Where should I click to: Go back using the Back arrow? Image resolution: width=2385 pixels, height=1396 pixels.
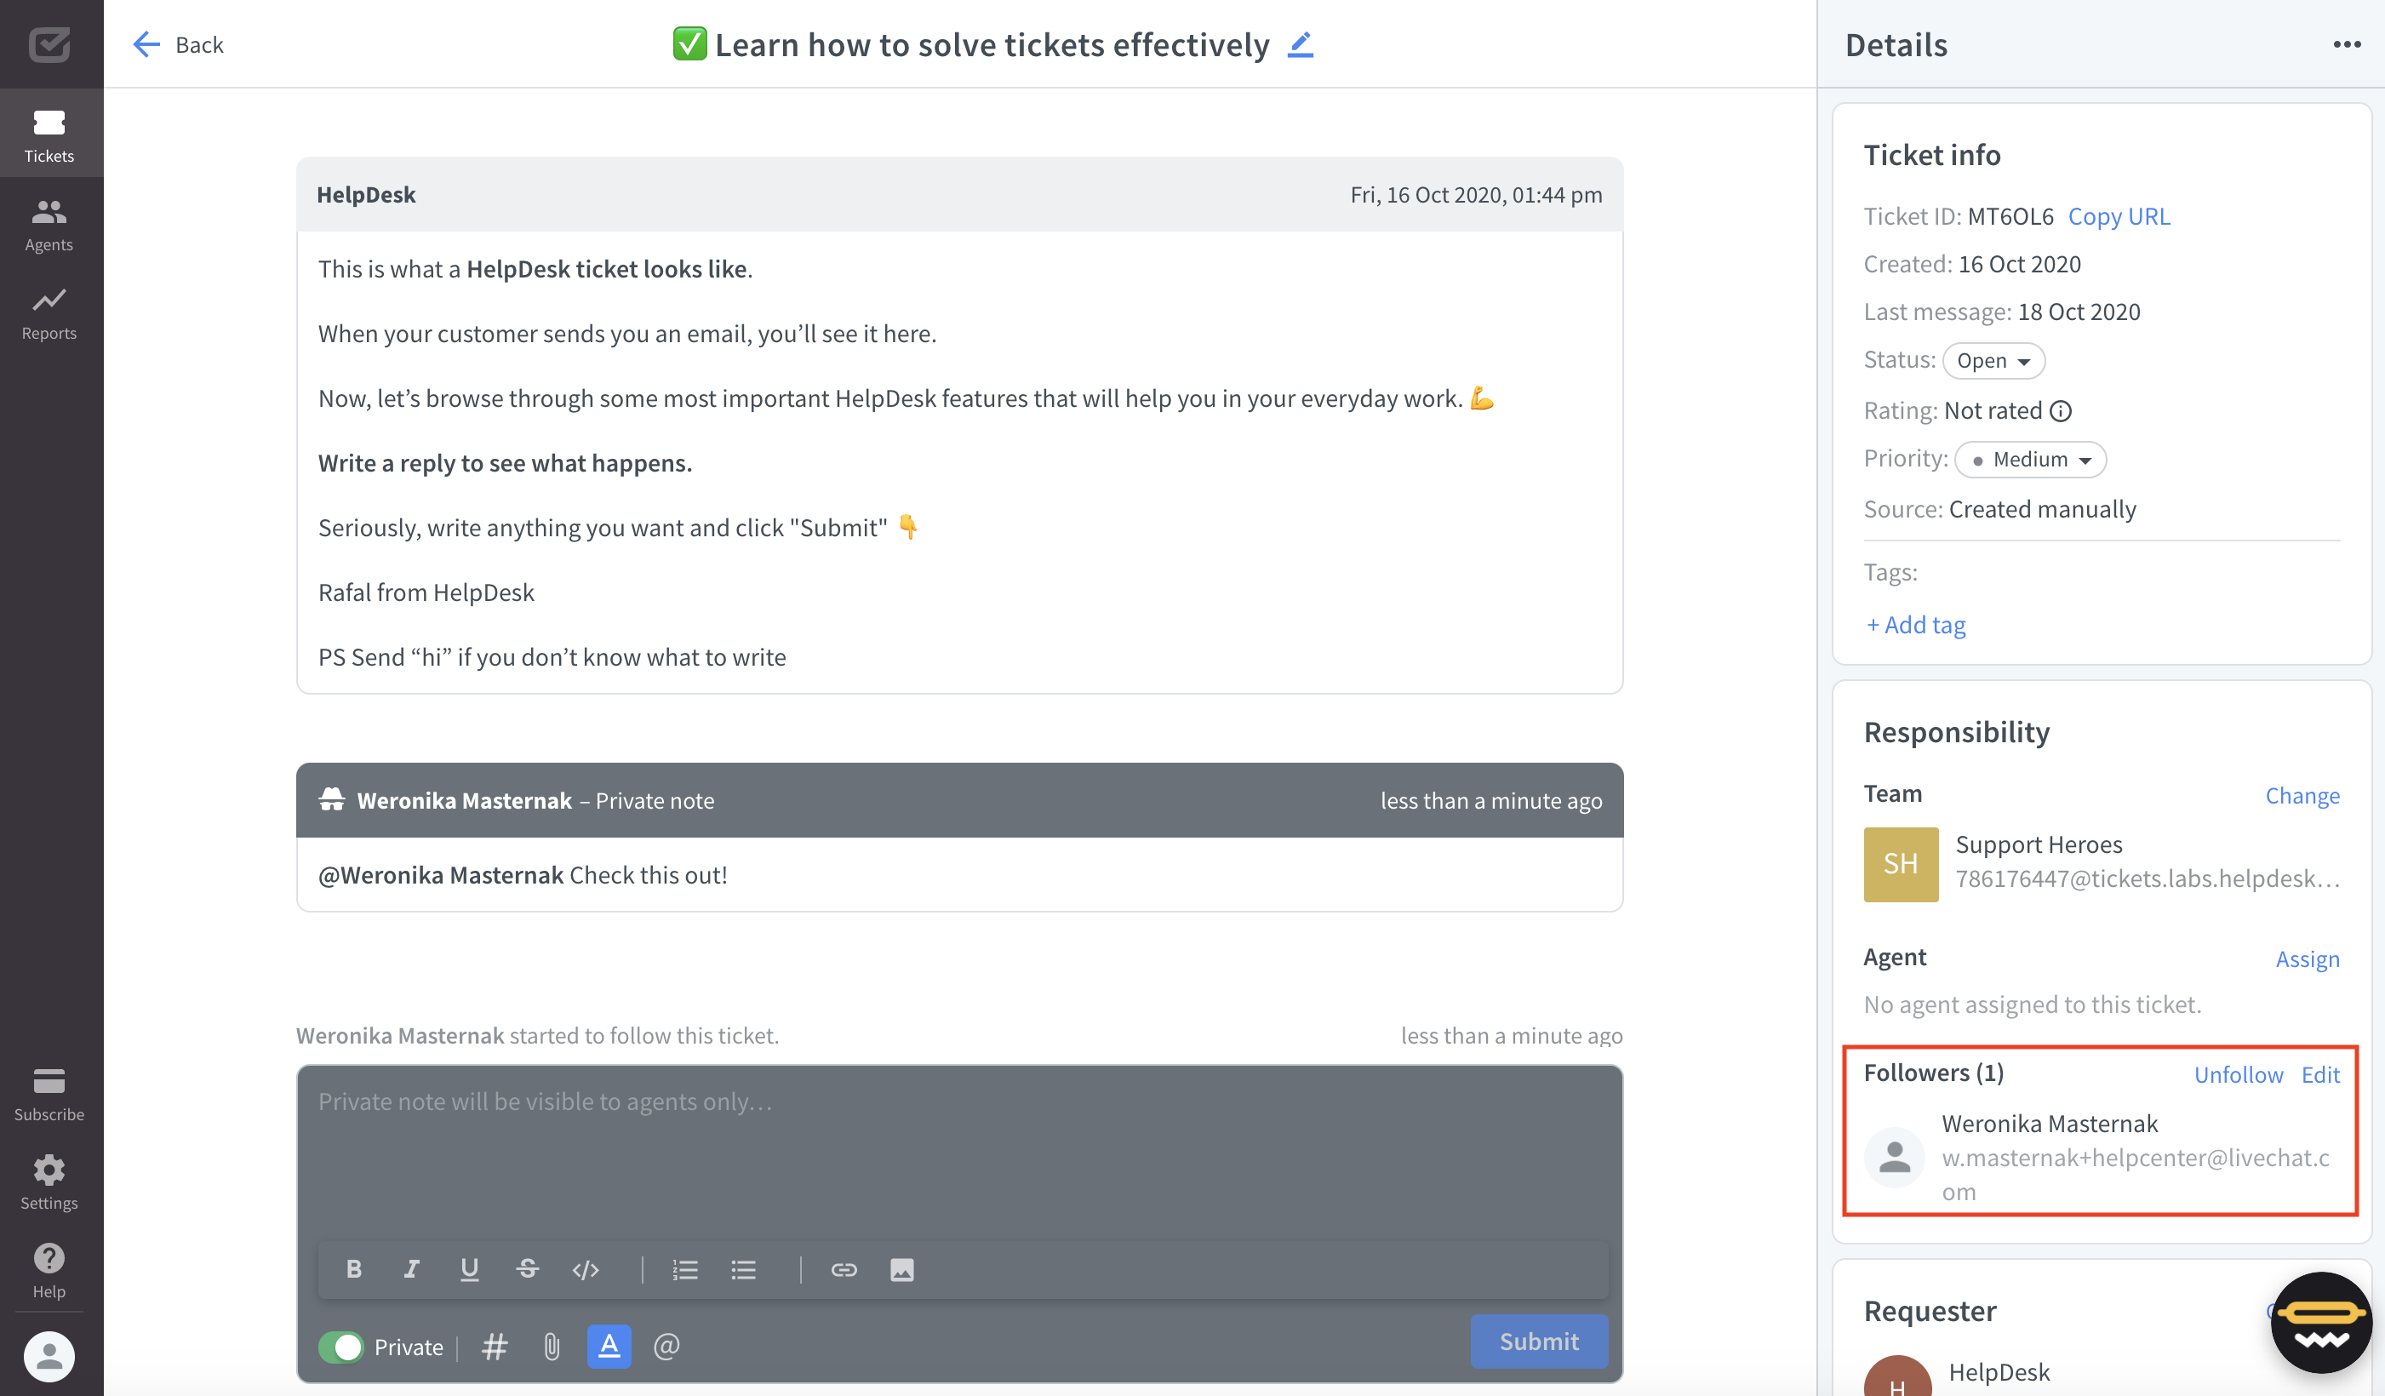tap(178, 44)
